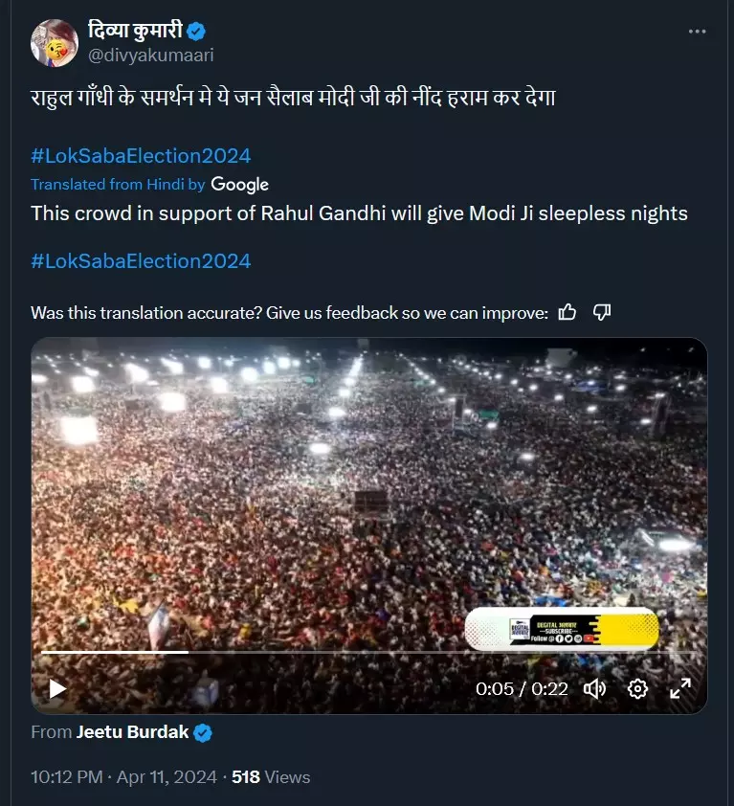This screenshot has height=806, width=734.
Task: Open the दिव्या कुमारी display name profile link
Action: 136,31
